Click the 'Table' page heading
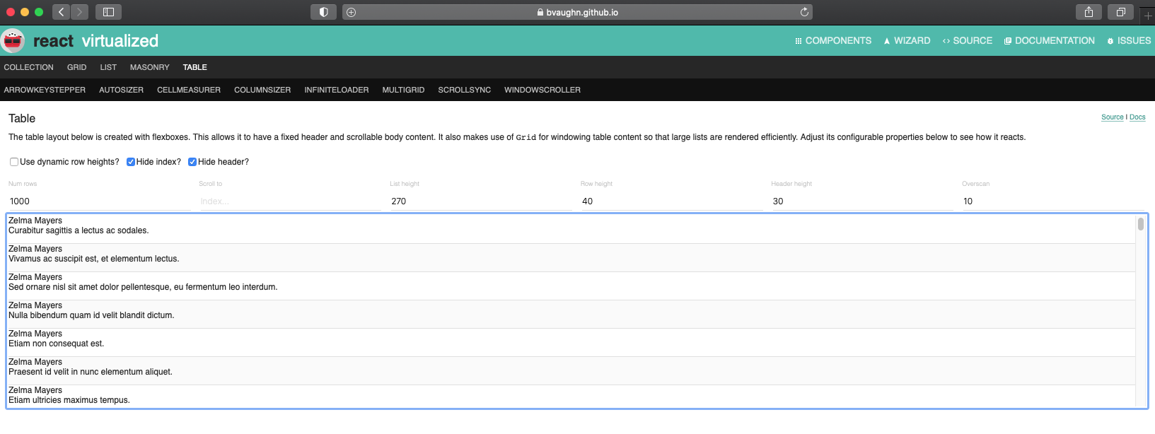The height and width of the screenshot is (434, 1155). tap(22, 118)
